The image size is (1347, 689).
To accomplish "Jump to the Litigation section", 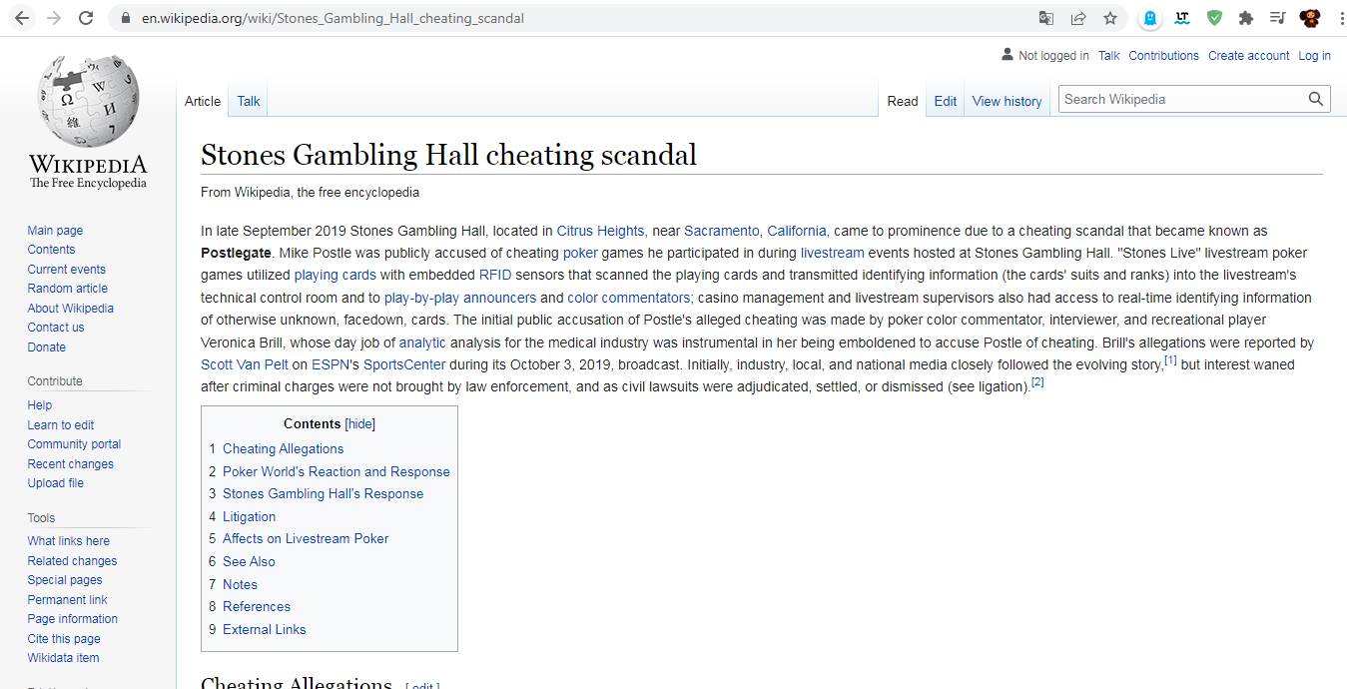I will 249,517.
